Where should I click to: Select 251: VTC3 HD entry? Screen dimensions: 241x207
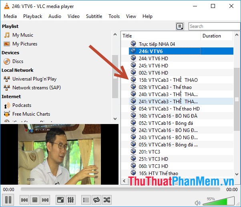click(153, 159)
